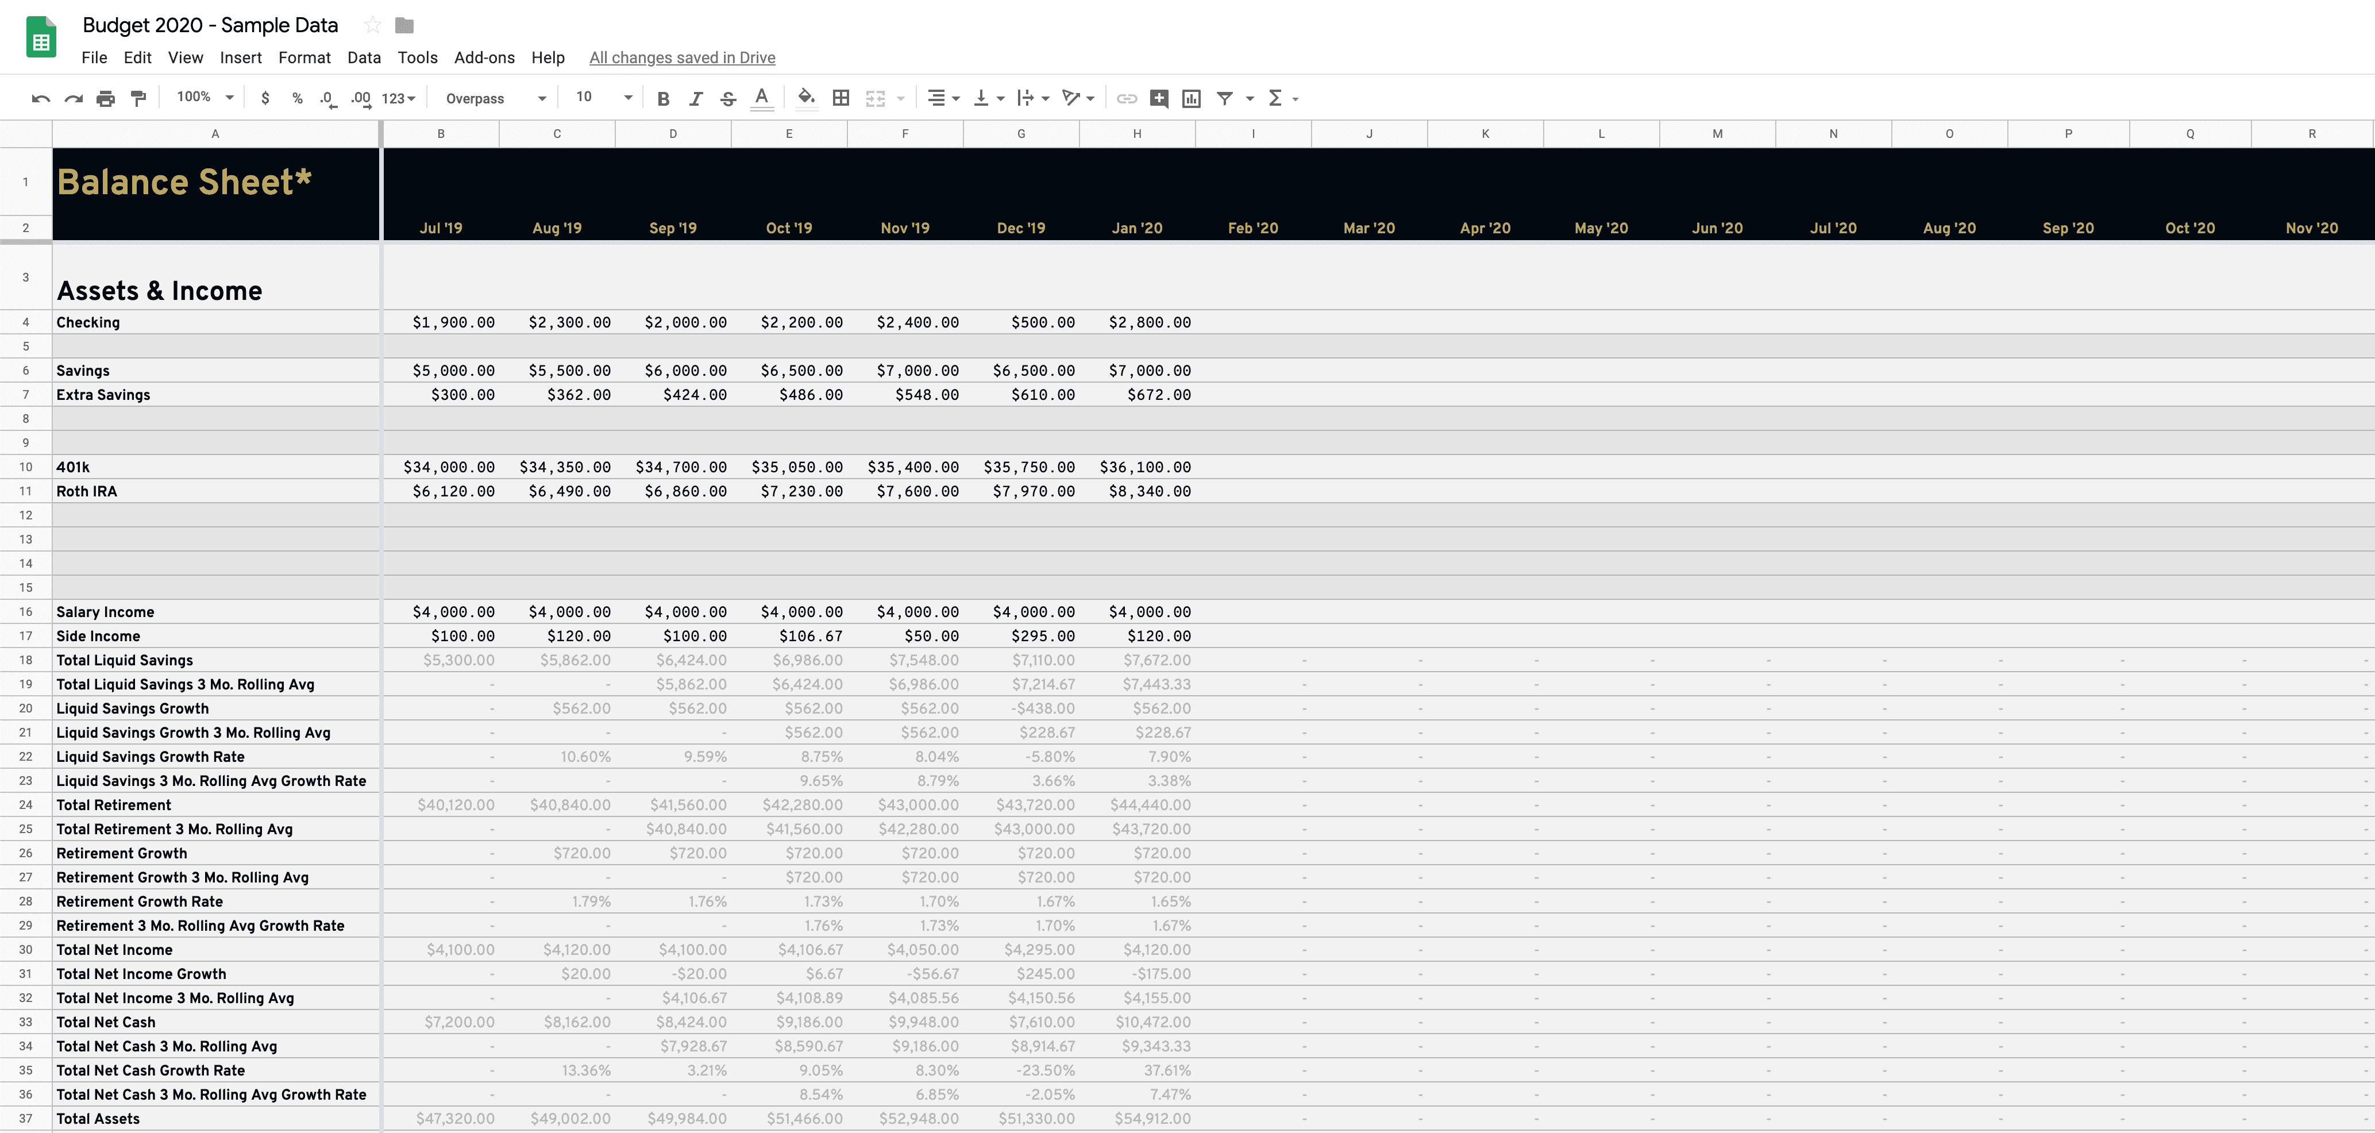The width and height of the screenshot is (2375, 1133).
Task: Click the zoom level 100% dropdown
Action: coord(202,98)
